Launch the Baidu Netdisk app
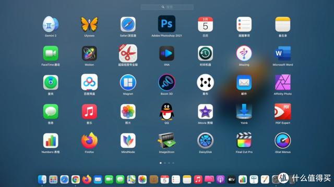The width and height of the screenshot is (334, 187). coord(89,82)
